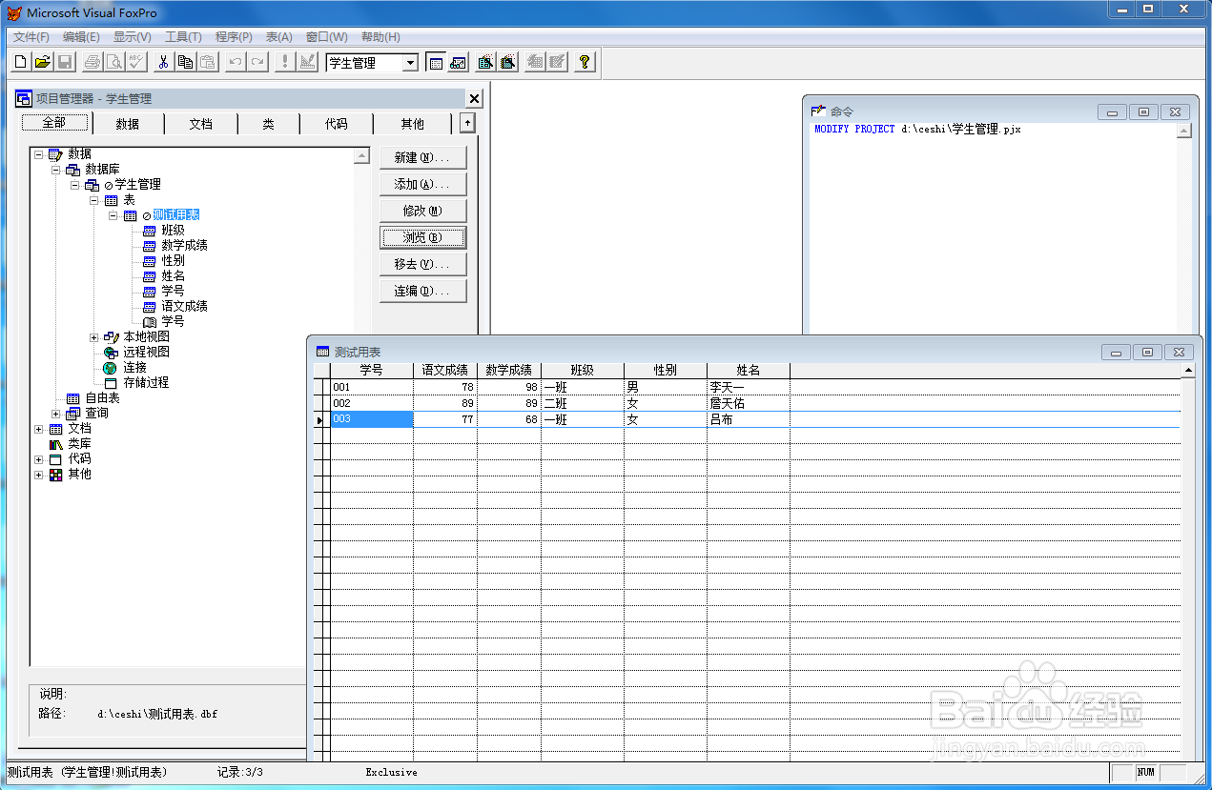Screen dimensions: 1212x790
Task: Expand the 文档 tree node
Action: 38,428
